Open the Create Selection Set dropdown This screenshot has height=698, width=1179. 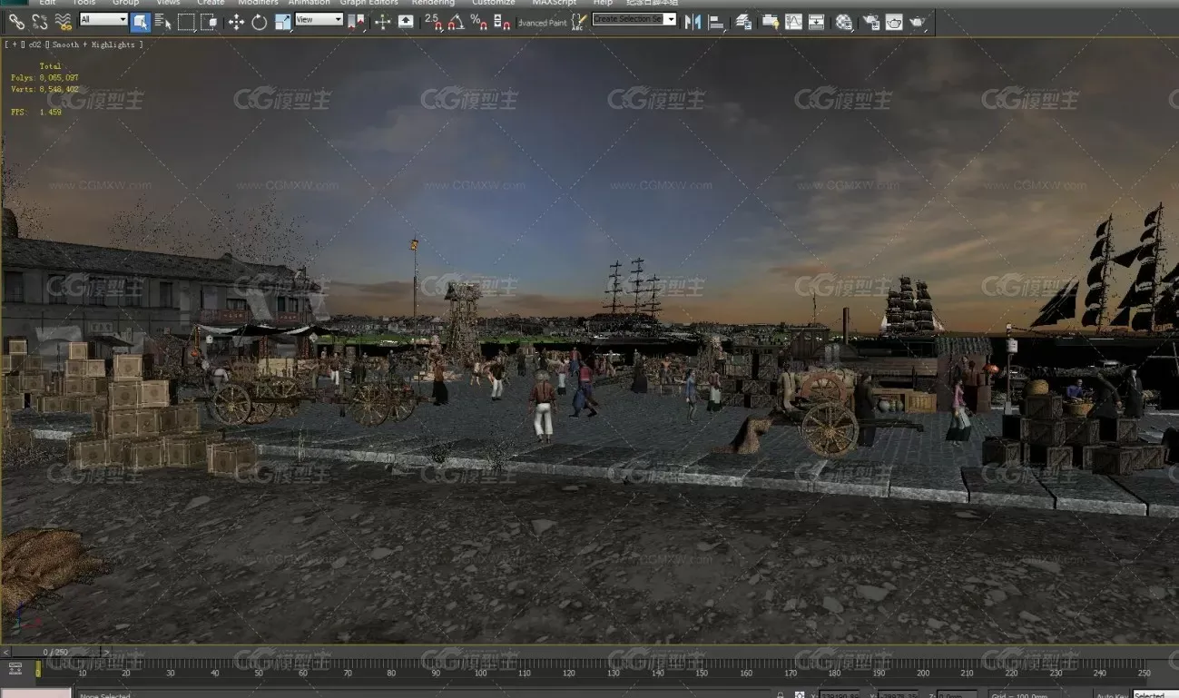pos(634,19)
